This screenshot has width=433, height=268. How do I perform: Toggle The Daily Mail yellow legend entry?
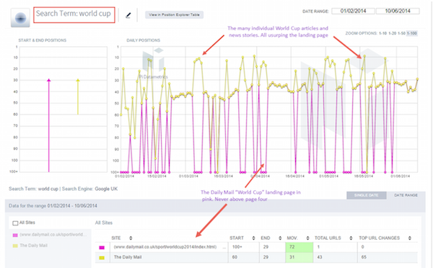point(30,246)
